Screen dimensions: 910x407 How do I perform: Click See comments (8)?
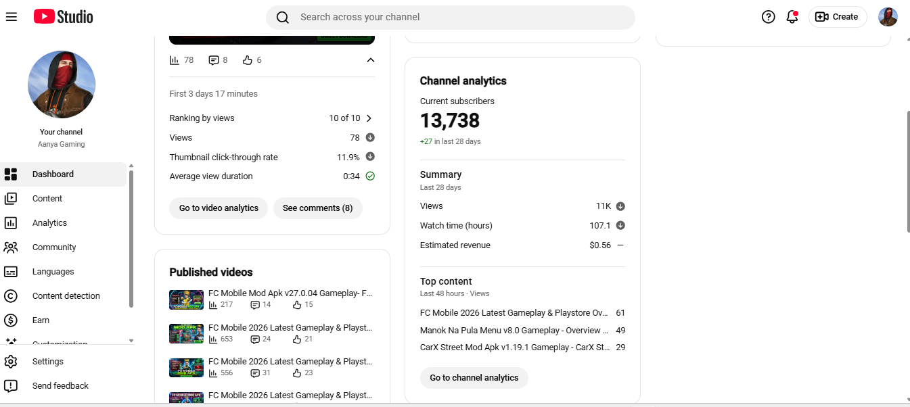click(x=317, y=208)
